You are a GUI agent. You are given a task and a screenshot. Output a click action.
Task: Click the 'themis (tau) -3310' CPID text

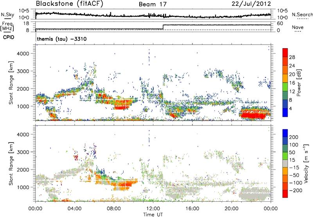62,39
